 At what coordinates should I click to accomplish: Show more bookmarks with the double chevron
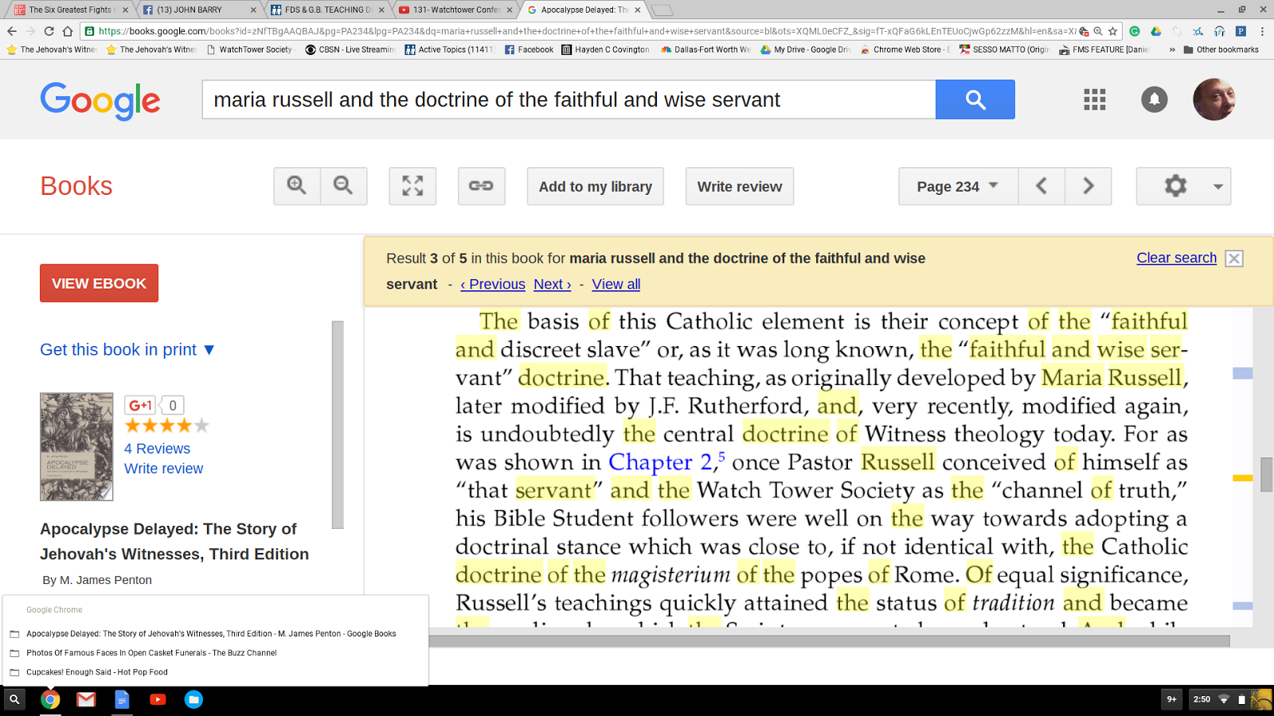1172,49
